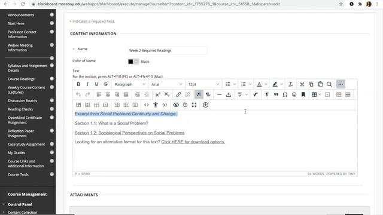
Task: Expand the numbered list style arrow
Action: click(x=250, y=84)
